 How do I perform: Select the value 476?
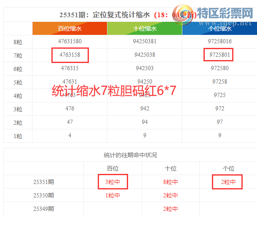point(70,108)
